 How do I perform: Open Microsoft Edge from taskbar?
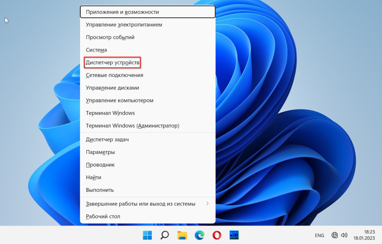click(199, 235)
